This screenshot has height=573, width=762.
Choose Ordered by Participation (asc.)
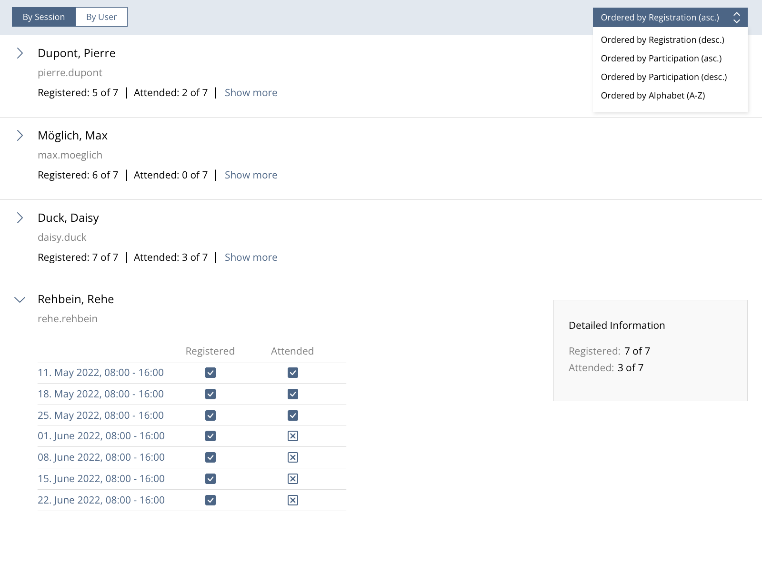point(661,59)
